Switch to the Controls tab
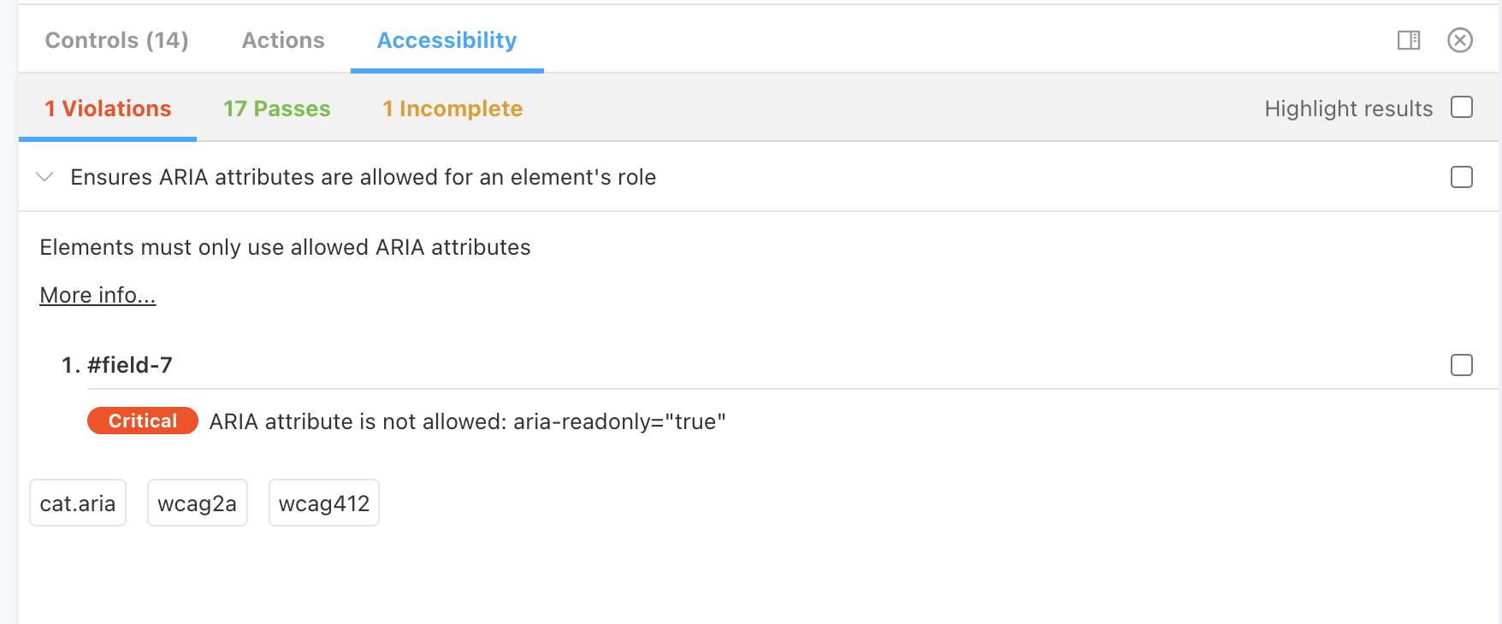This screenshot has width=1502, height=624. tap(117, 39)
